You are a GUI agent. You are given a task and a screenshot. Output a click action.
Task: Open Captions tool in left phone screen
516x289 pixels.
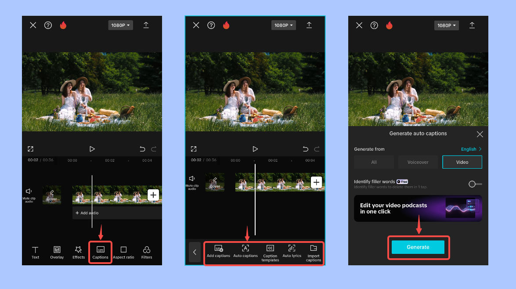[x=101, y=253]
